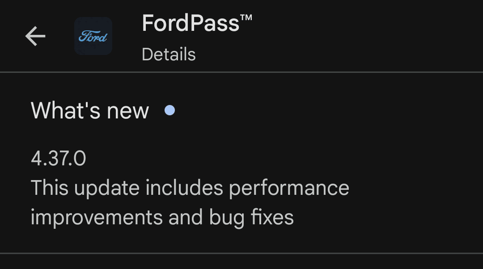Select the 4.37.0 version number

click(x=59, y=159)
